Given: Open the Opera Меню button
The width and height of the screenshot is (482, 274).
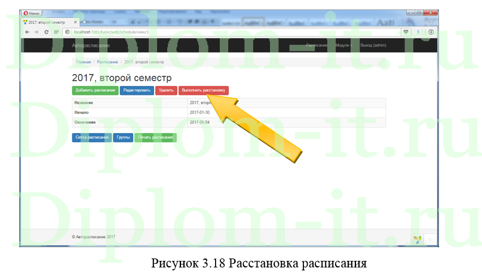Looking at the screenshot, I should pyautogui.click(x=32, y=13).
